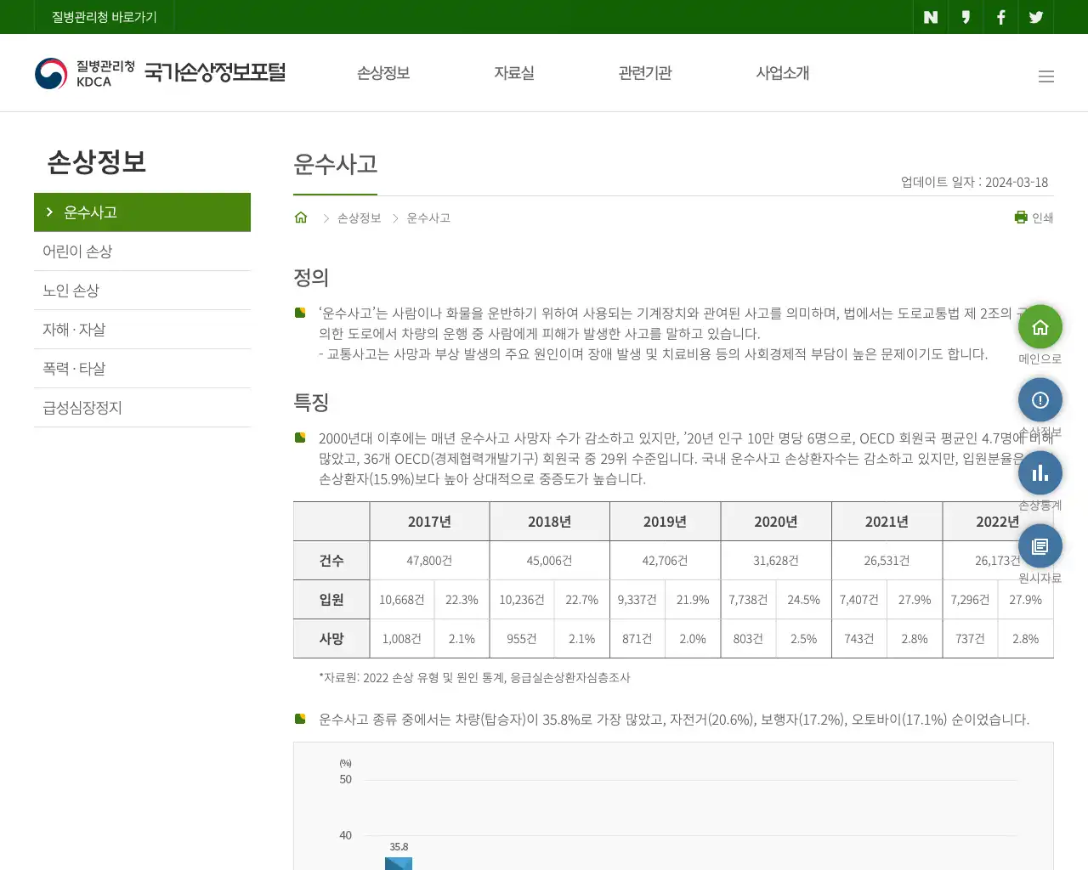Click the 2021년 column header

point(887,522)
